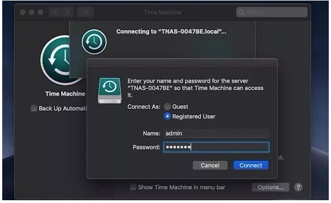Image resolution: width=331 pixels, height=203 pixels.
Task: Open help with the question mark button
Action: (x=298, y=187)
